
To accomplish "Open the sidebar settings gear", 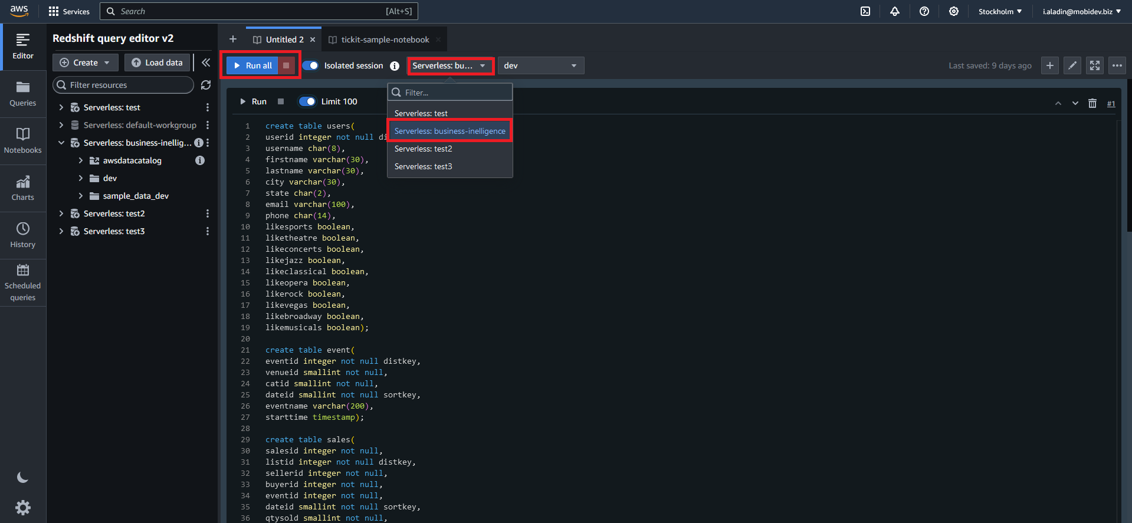I will (22, 508).
